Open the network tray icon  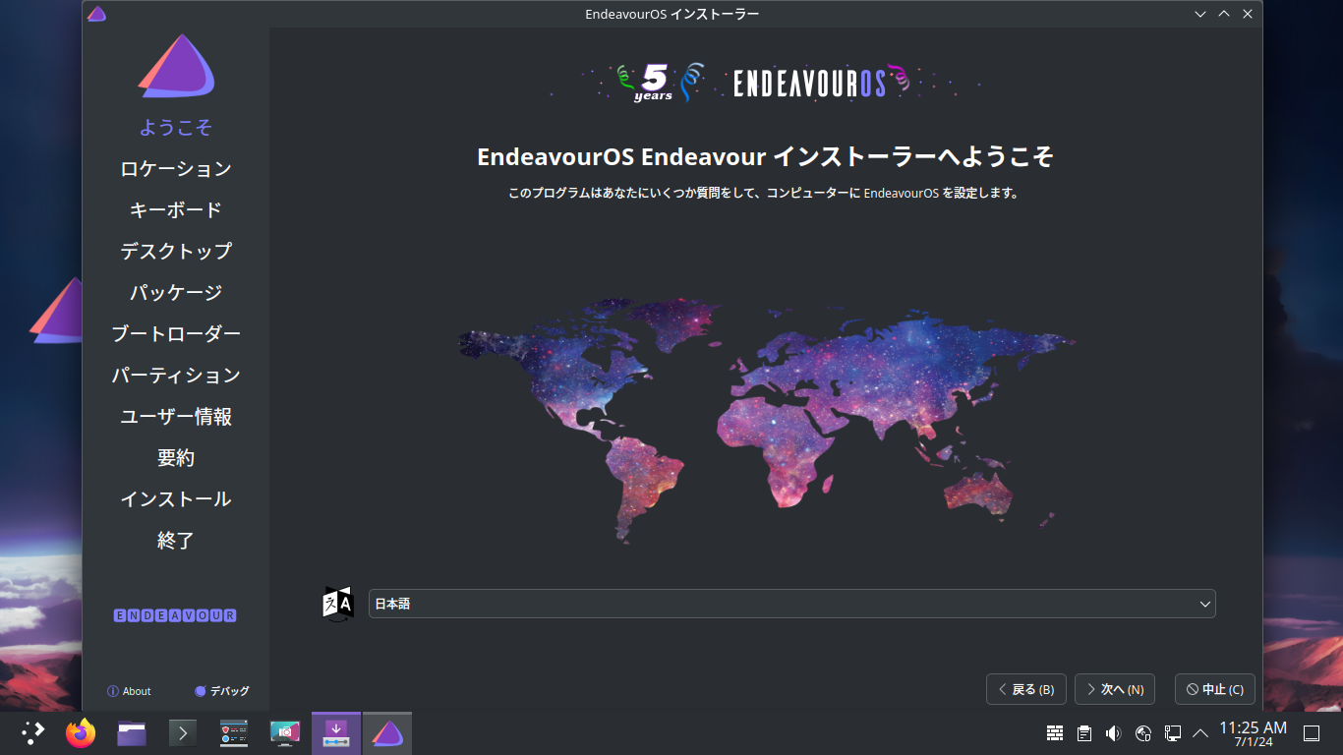[x=1143, y=732]
